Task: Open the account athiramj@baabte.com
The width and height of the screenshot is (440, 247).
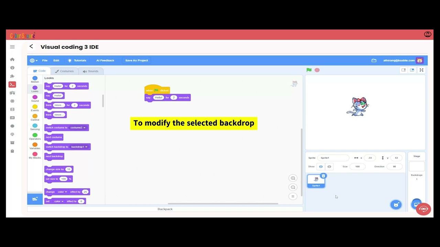Action: [x=399, y=60]
